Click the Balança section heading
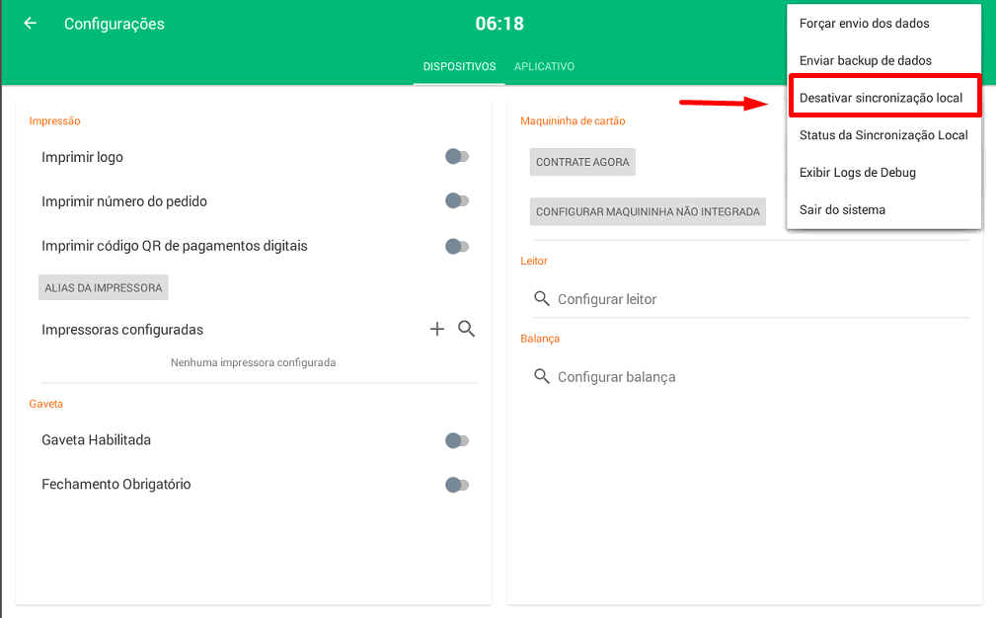 click(x=540, y=339)
